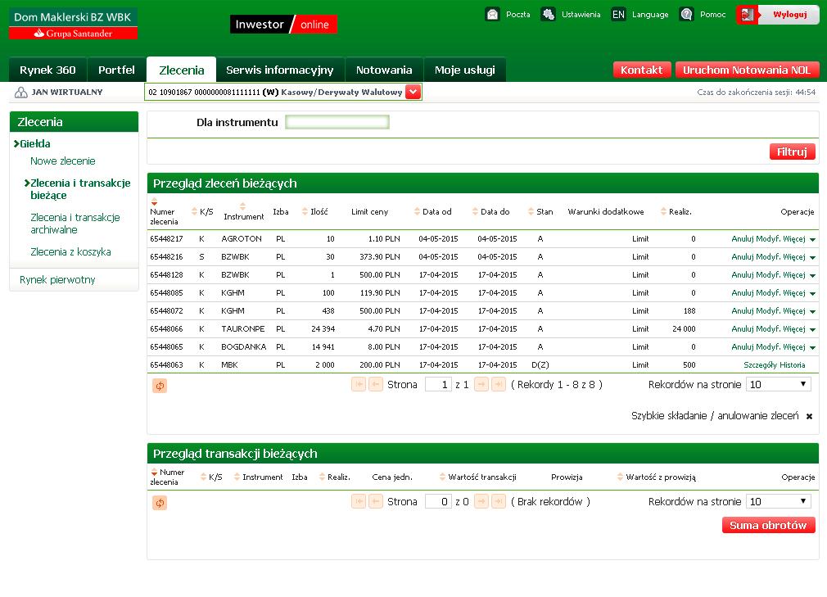Viewport: 827px width, 597px height.
Task: Click the transactions page number field
Action: [438, 501]
